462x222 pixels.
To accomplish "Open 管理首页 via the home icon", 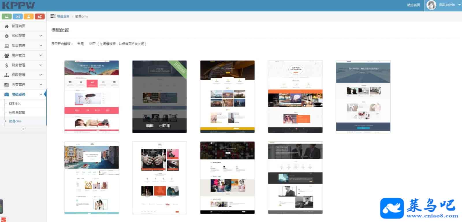I will (x=7, y=26).
